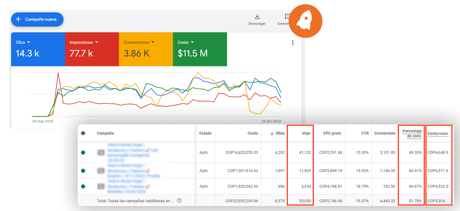460x211 pixels.
Task: Open the three-dot chart options menu
Action: (x=293, y=43)
